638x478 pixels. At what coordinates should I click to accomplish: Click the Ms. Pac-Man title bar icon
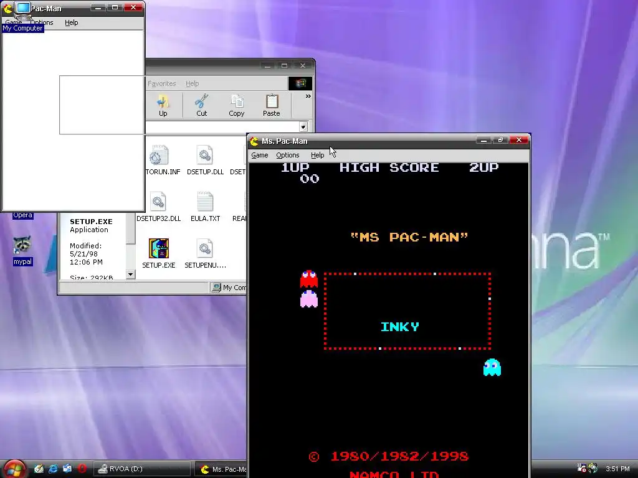tap(254, 141)
